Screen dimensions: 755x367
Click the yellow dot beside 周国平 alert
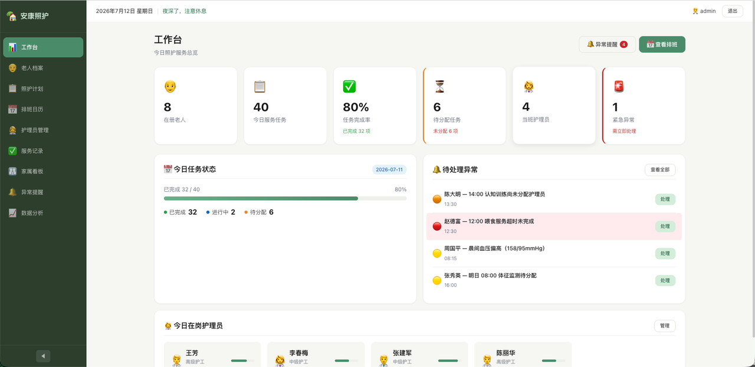(x=437, y=253)
